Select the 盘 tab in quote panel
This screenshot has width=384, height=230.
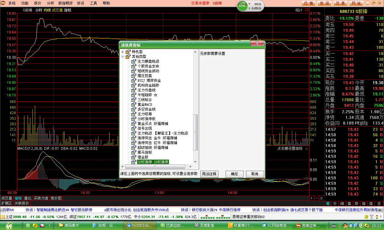(350, 203)
